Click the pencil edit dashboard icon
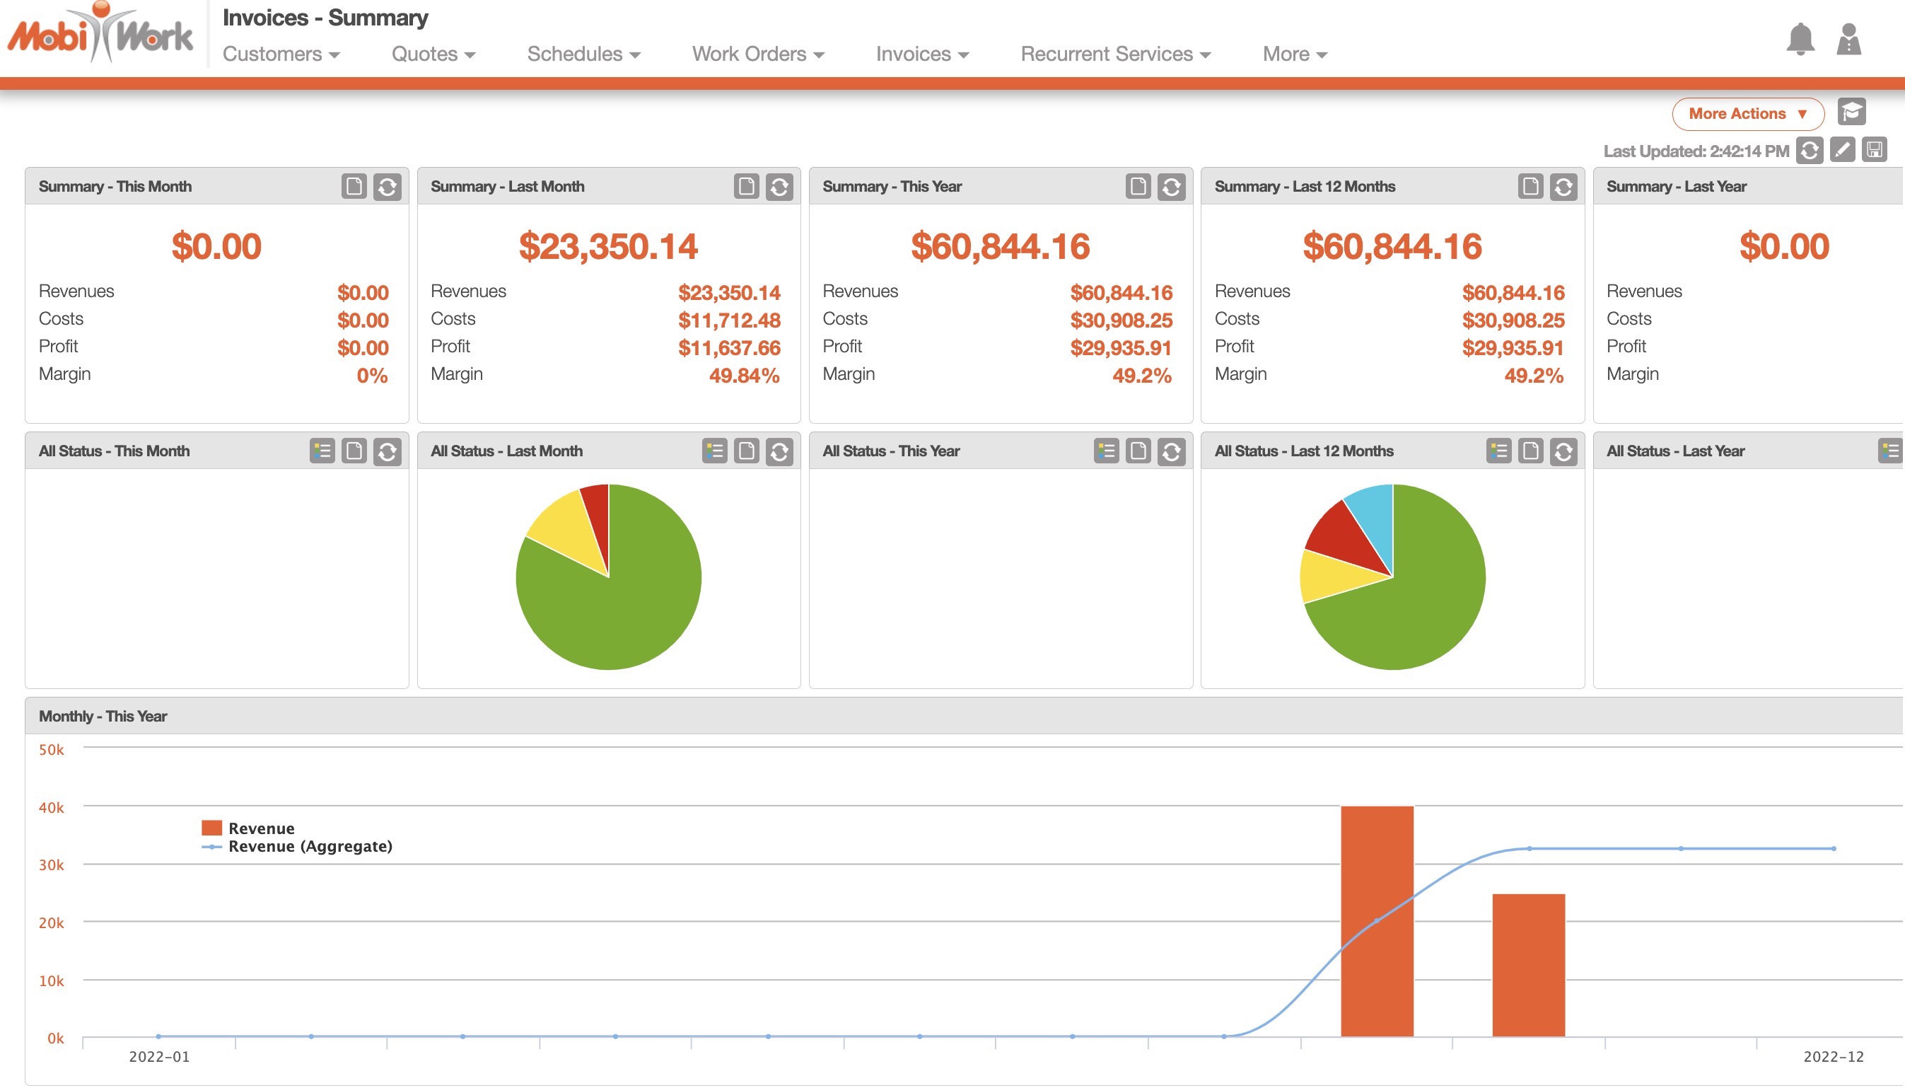This screenshot has height=1088, width=1905. click(1841, 150)
